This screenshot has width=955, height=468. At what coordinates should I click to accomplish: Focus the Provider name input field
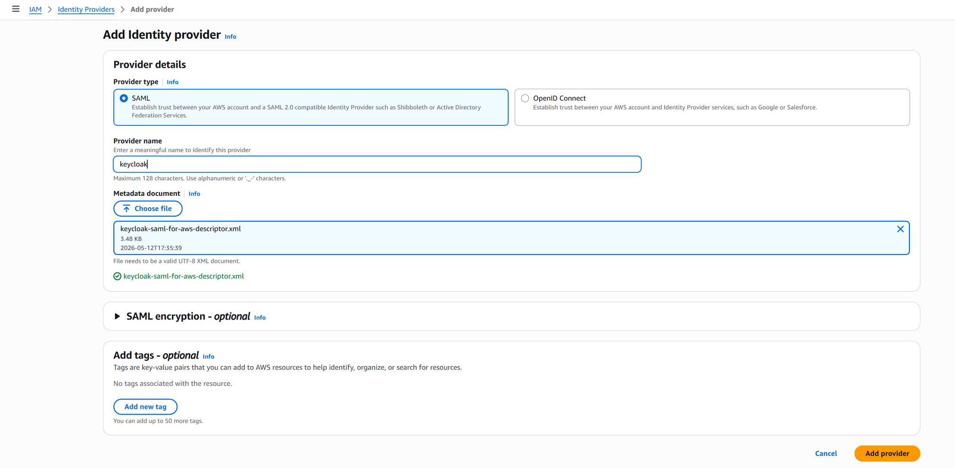coord(377,164)
